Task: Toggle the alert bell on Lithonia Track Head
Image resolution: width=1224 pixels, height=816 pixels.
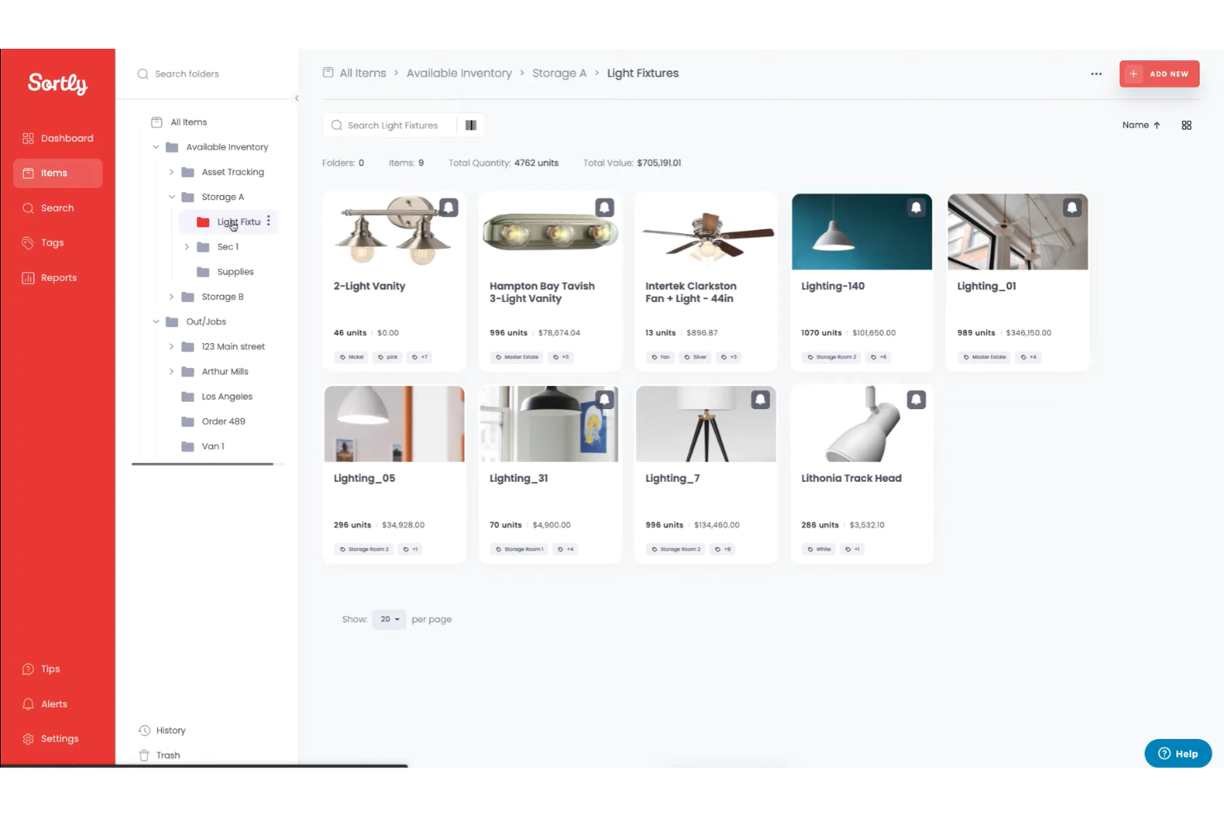Action: pyautogui.click(x=916, y=399)
